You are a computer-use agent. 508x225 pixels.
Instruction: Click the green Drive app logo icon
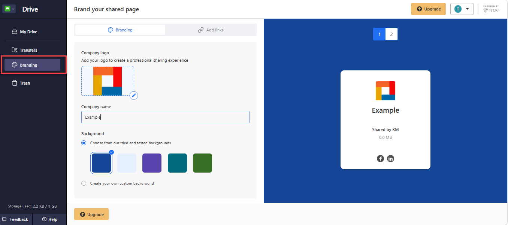click(7, 9)
